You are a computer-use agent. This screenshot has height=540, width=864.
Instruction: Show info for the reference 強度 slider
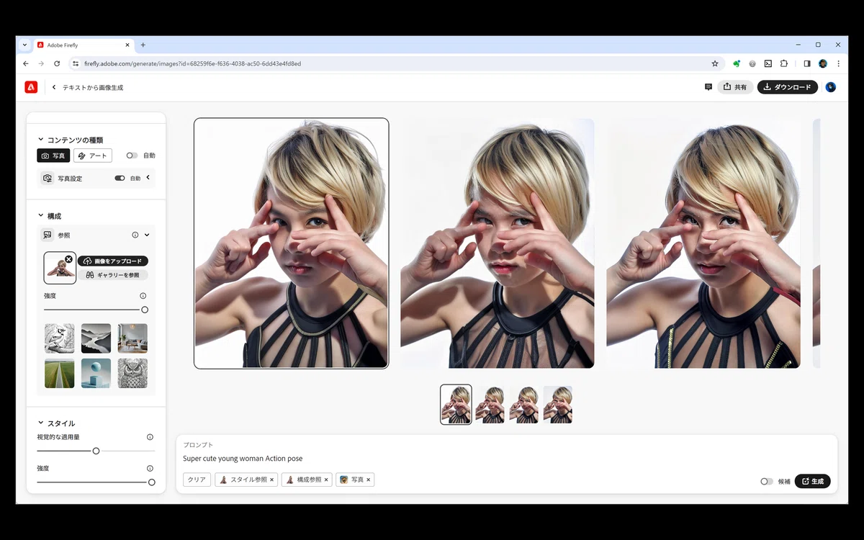pos(143,296)
